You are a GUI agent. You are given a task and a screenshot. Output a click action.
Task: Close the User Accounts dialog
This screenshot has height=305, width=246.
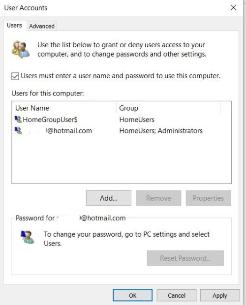pos(233,8)
